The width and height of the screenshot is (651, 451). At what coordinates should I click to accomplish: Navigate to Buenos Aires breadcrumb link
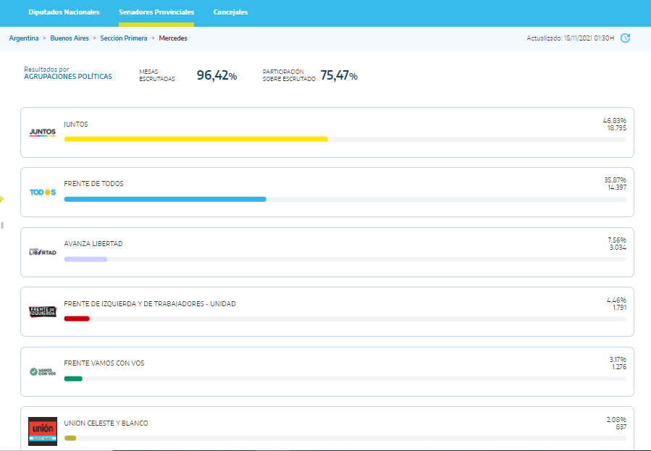[x=70, y=38]
